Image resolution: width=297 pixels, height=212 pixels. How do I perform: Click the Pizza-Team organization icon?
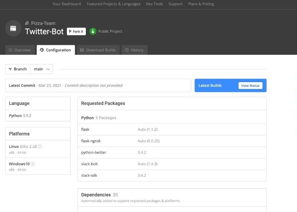[x=27, y=23]
